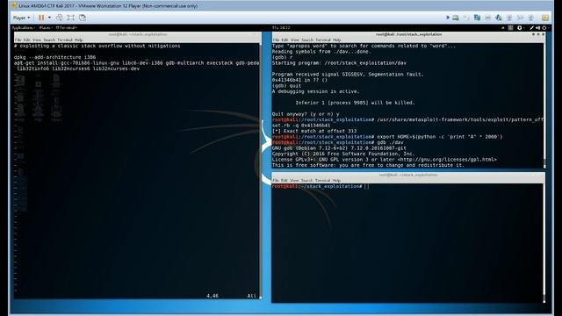562x316 pixels.
Task: Click the sound card device icon
Action: [499, 18]
